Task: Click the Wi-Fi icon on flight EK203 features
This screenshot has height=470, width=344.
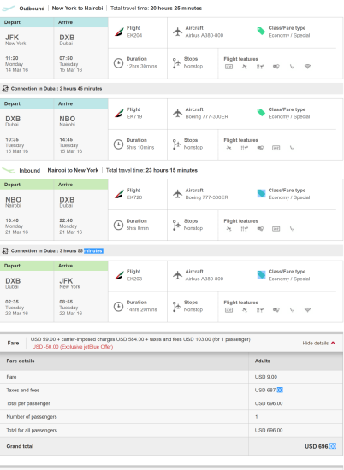Action: 307,310
